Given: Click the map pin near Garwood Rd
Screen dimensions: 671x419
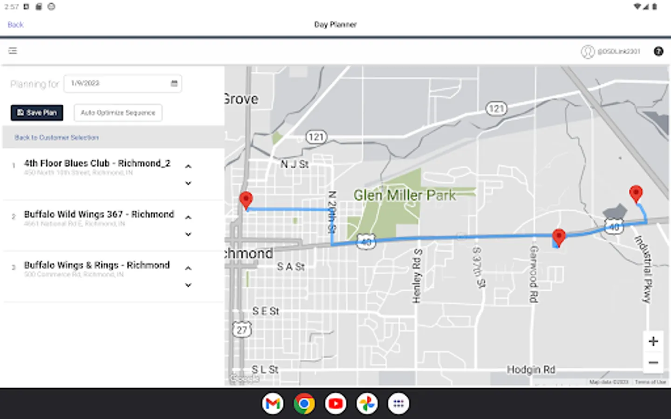Looking at the screenshot, I should 559,237.
